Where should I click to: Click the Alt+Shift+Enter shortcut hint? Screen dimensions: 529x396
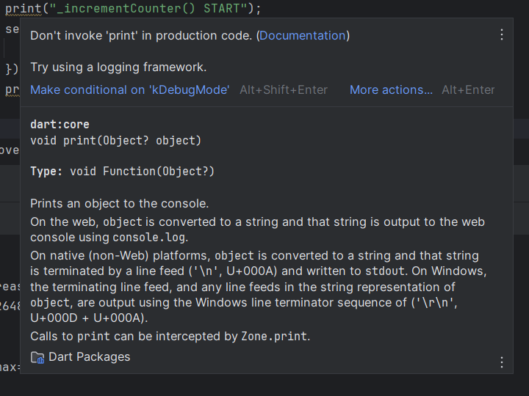(x=284, y=89)
